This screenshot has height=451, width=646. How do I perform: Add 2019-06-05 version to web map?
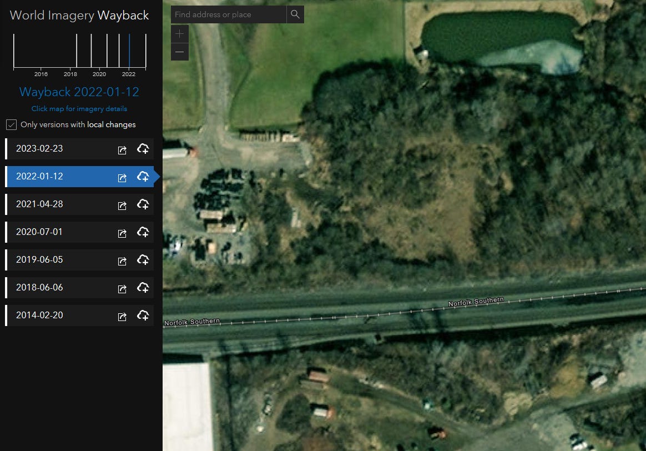[143, 260]
